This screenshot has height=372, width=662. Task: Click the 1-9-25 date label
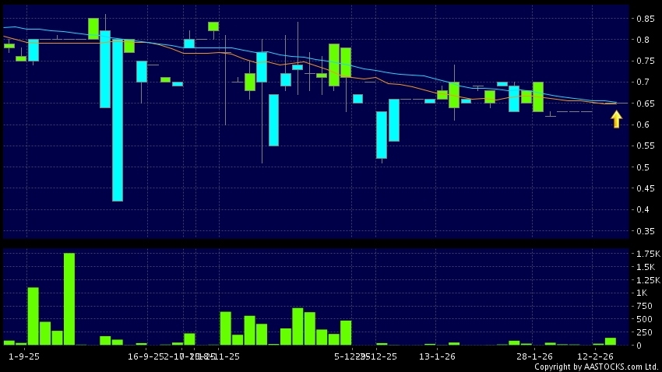pos(24,356)
